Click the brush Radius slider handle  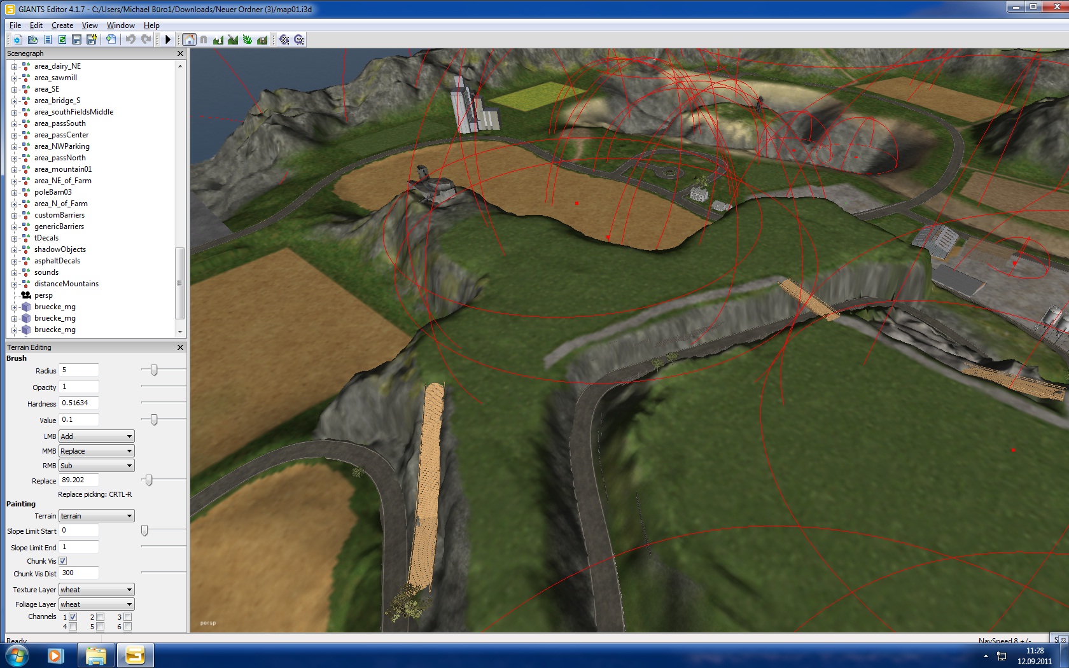tap(154, 370)
